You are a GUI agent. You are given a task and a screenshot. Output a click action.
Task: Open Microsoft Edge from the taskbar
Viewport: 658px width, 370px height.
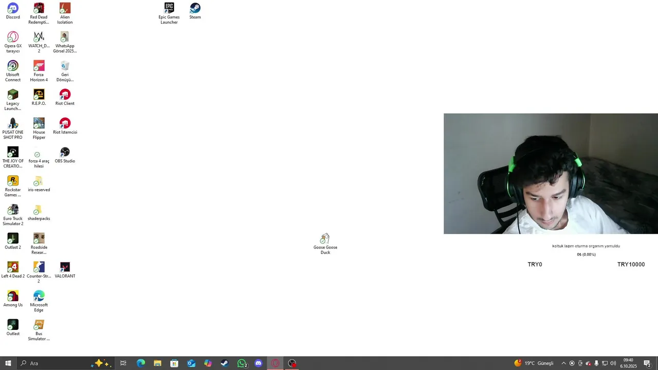(x=140, y=363)
